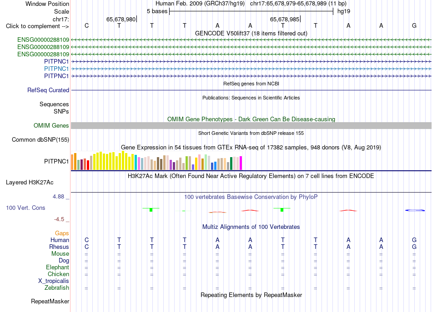
Task: Open the OMIM Gene Phenotypes track title
Action: (x=251, y=119)
